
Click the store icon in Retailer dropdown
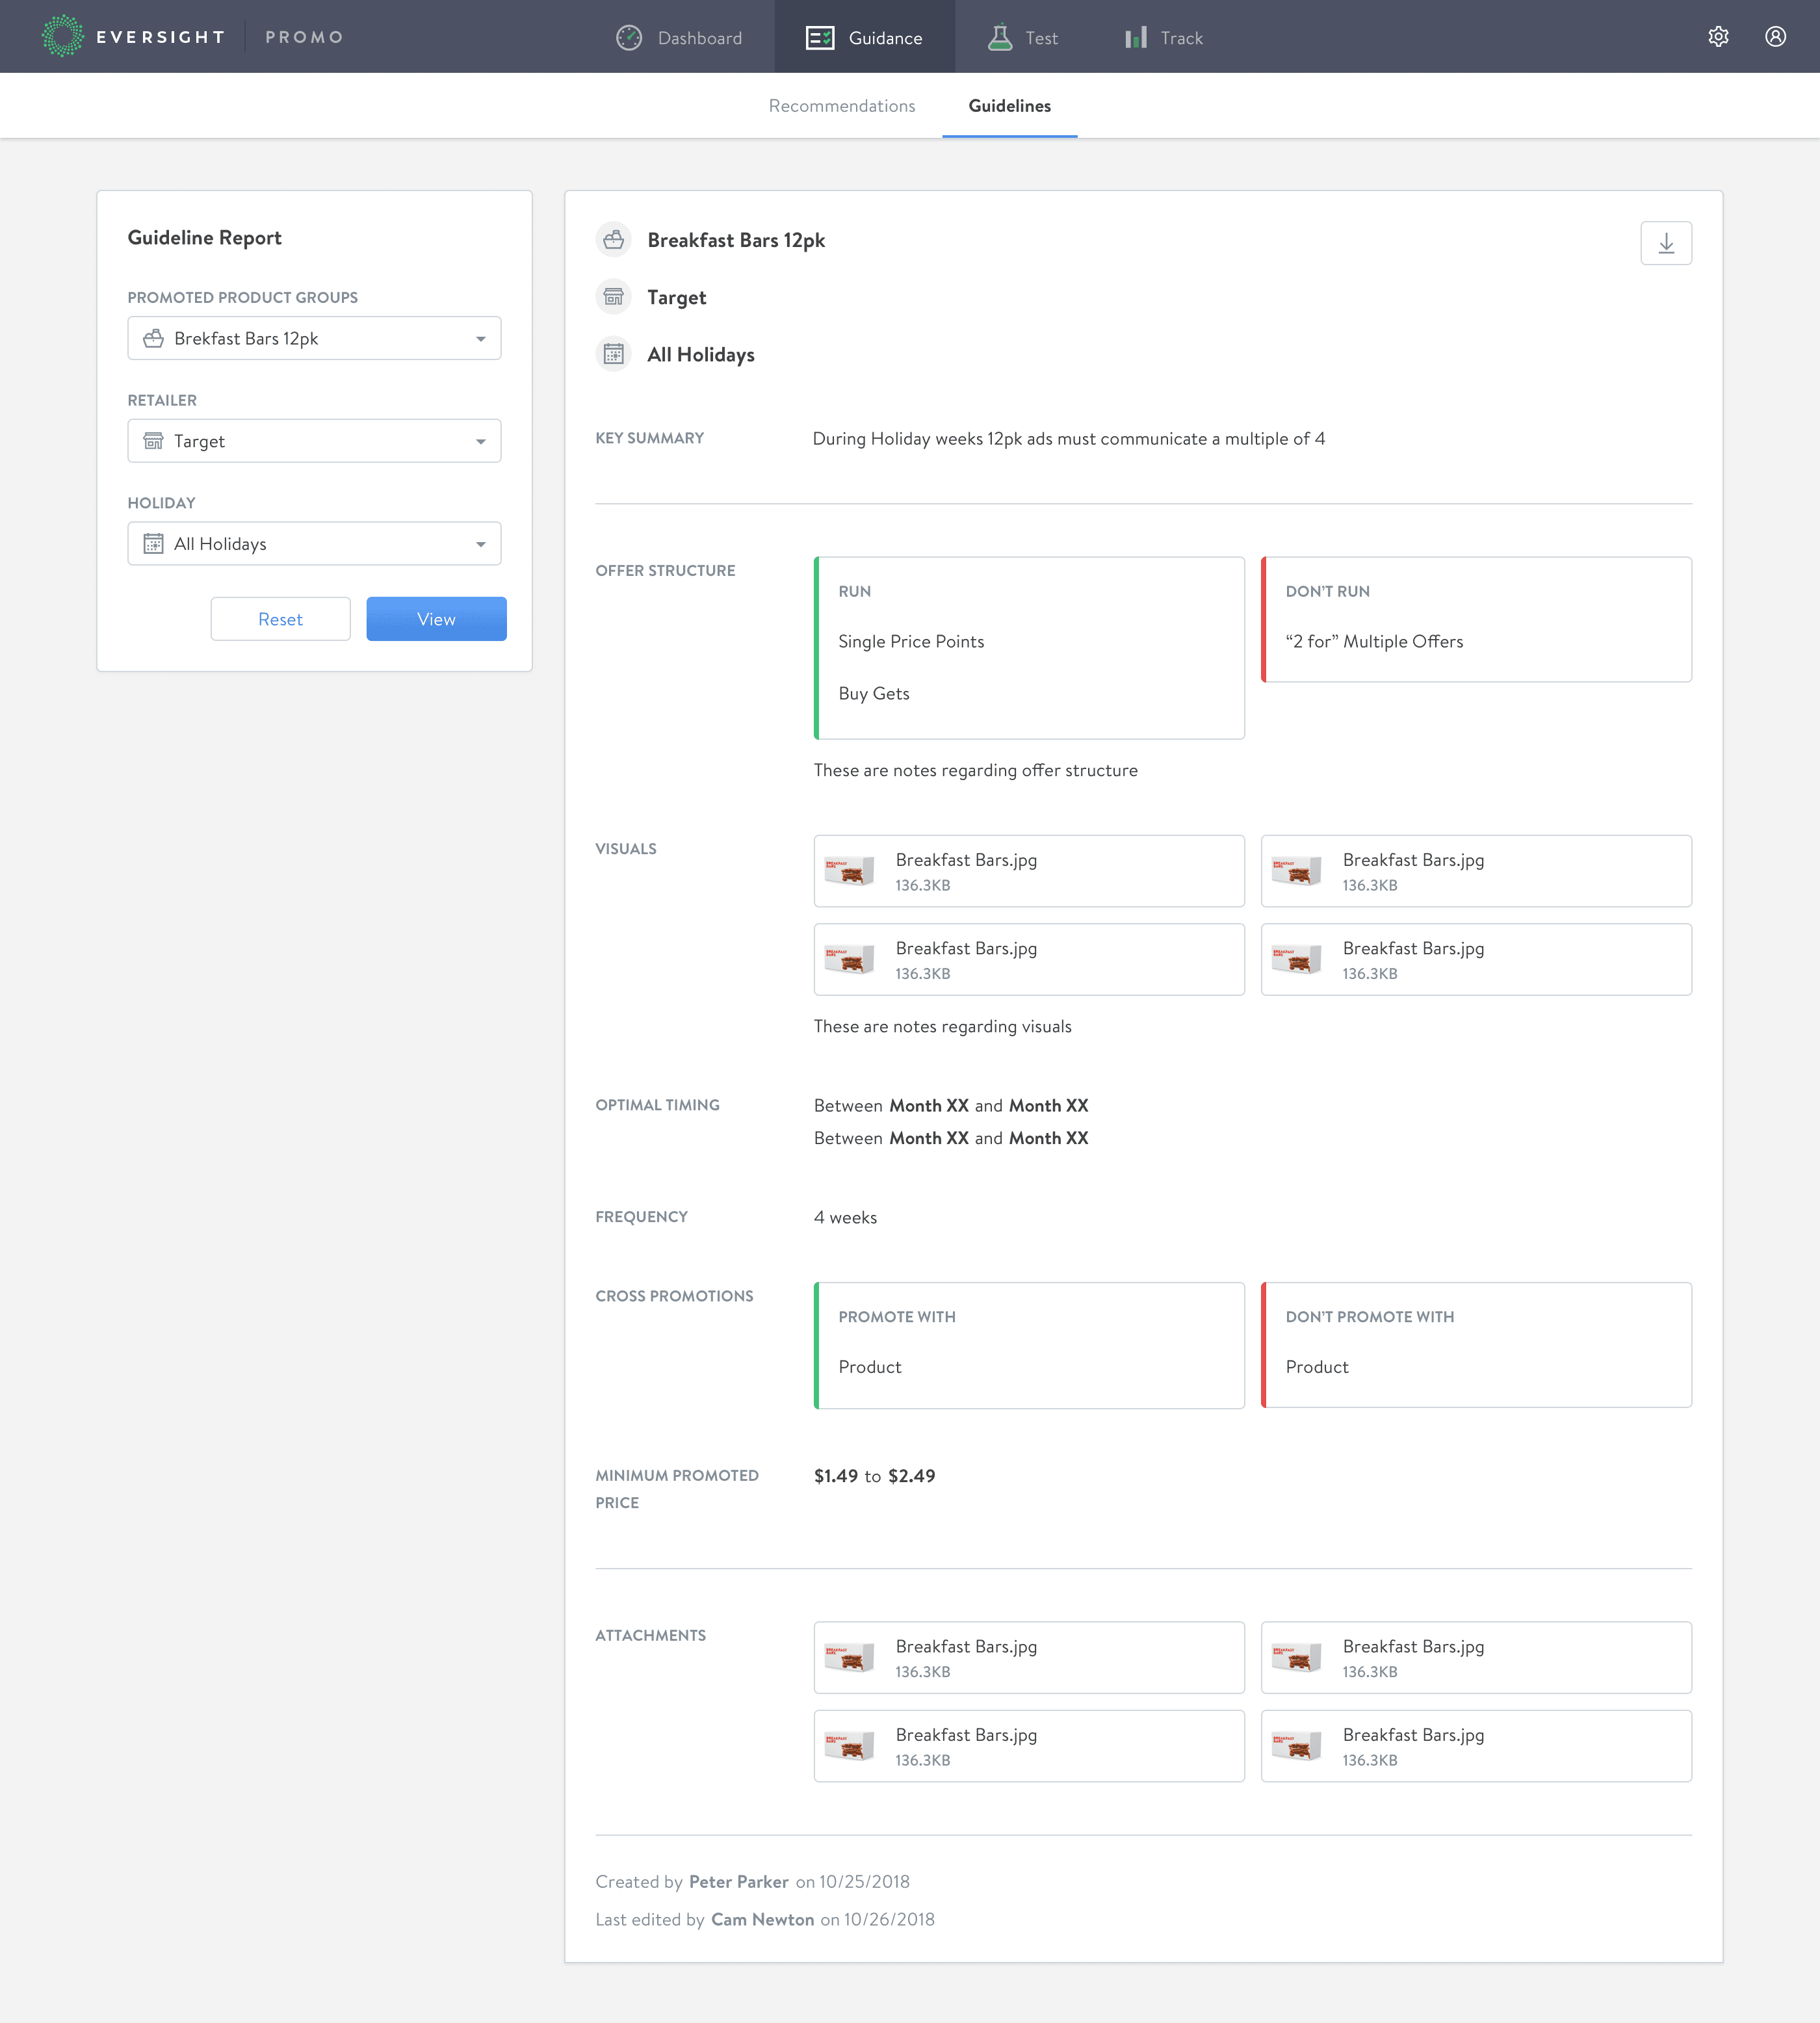point(153,441)
